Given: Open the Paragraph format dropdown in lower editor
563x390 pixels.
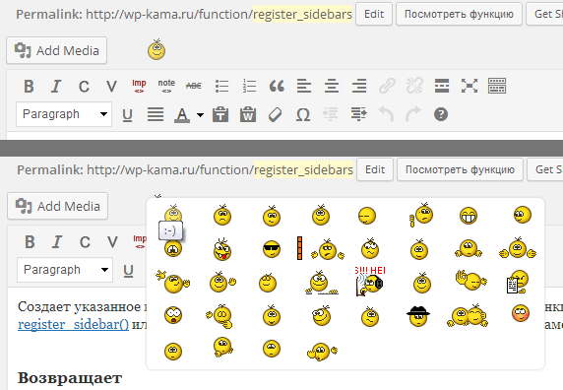Looking at the screenshot, I should (65, 270).
